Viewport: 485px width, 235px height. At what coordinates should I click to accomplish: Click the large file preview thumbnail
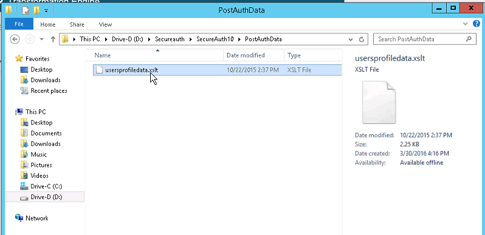[x=379, y=103]
